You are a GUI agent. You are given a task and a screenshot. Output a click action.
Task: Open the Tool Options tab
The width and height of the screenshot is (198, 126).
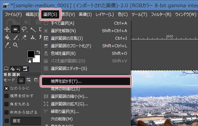[6, 69]
